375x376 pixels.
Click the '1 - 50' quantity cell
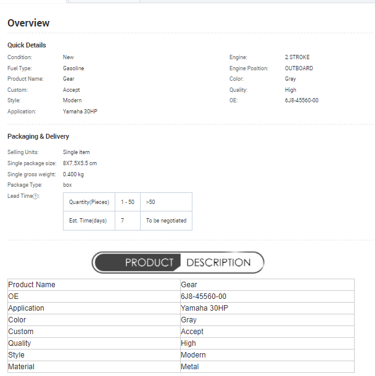[x=128, y=202]
